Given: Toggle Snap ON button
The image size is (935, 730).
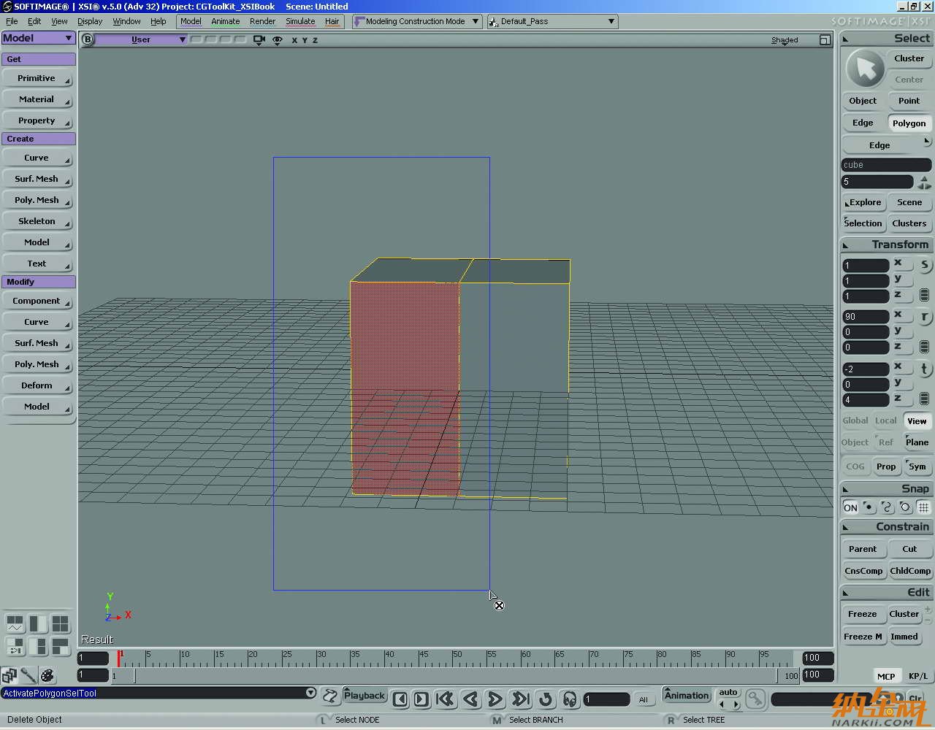Looking at the screenshot, I should click(850, 507).
